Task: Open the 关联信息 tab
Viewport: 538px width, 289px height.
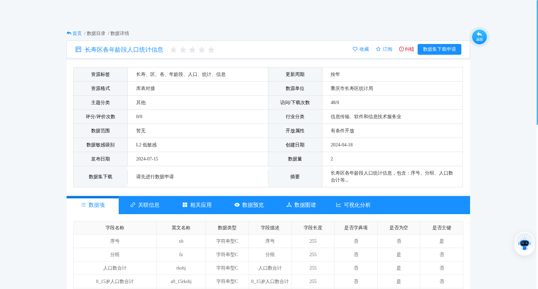Action: [145, 205]
